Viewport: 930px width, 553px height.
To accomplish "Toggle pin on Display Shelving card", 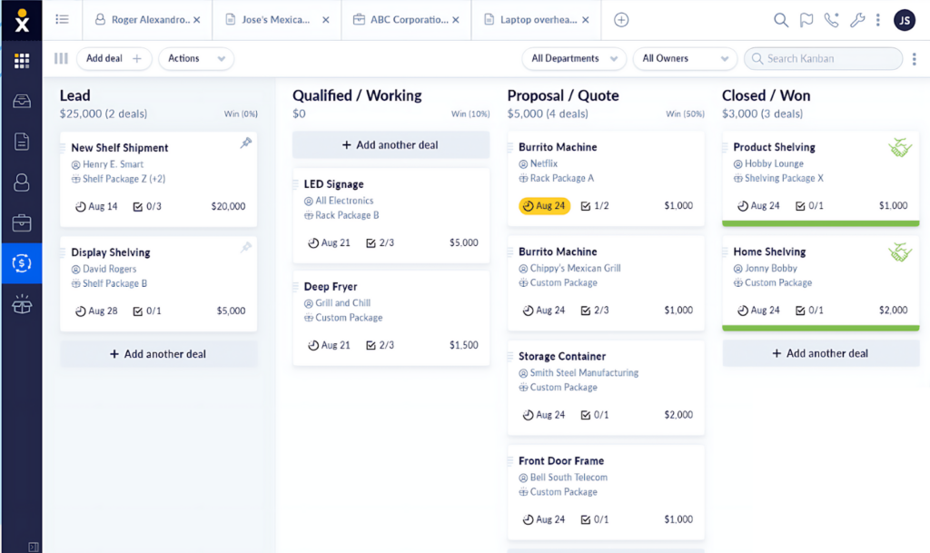I will point(245,247).
